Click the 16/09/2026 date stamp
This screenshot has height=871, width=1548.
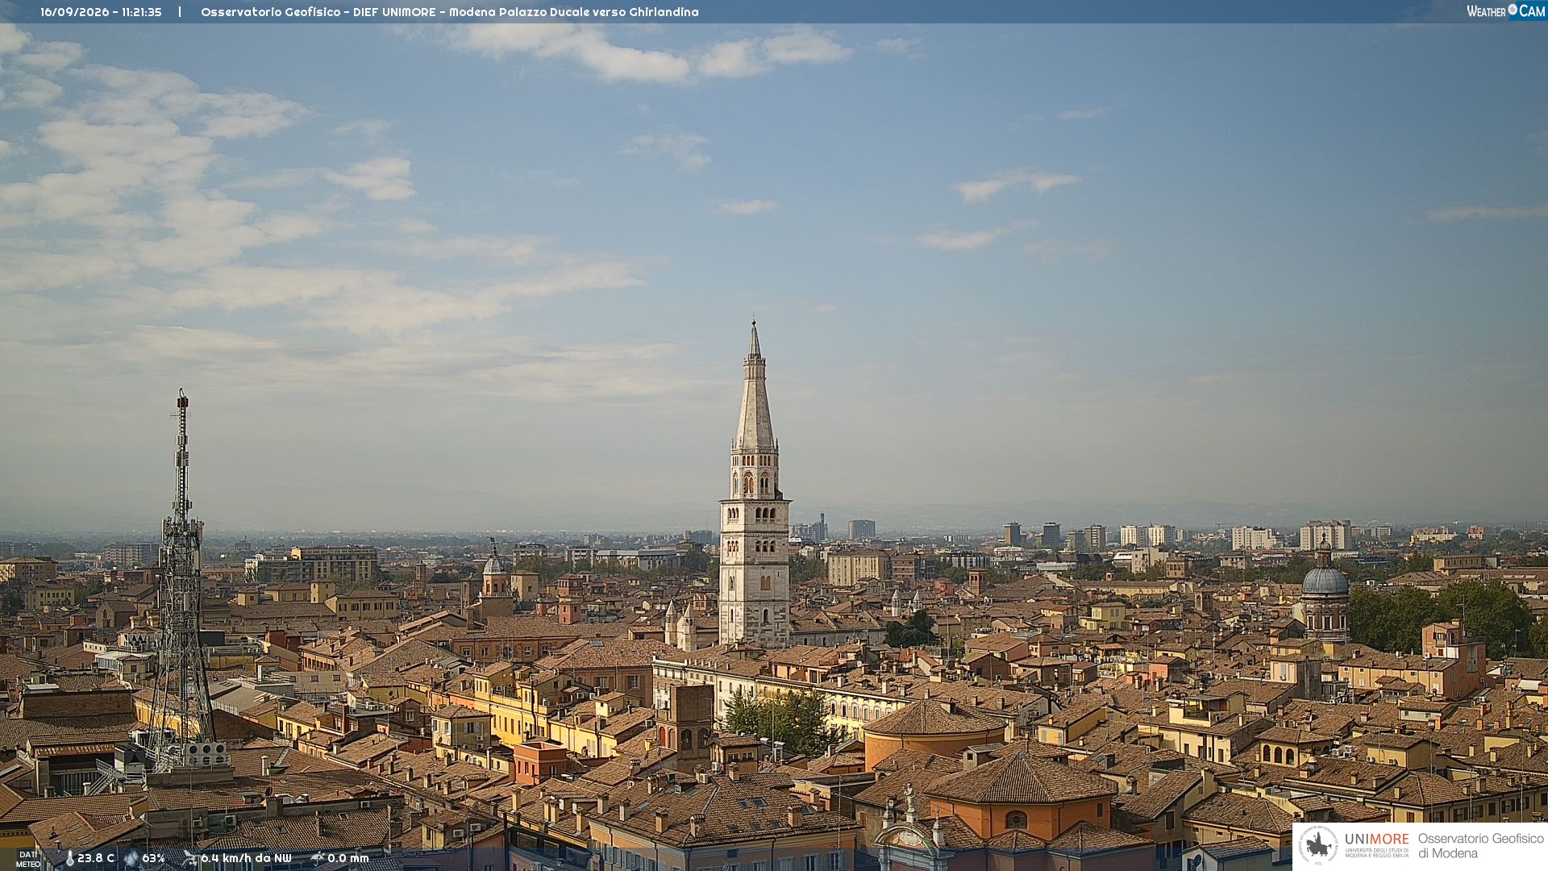(x=73, y=12)
